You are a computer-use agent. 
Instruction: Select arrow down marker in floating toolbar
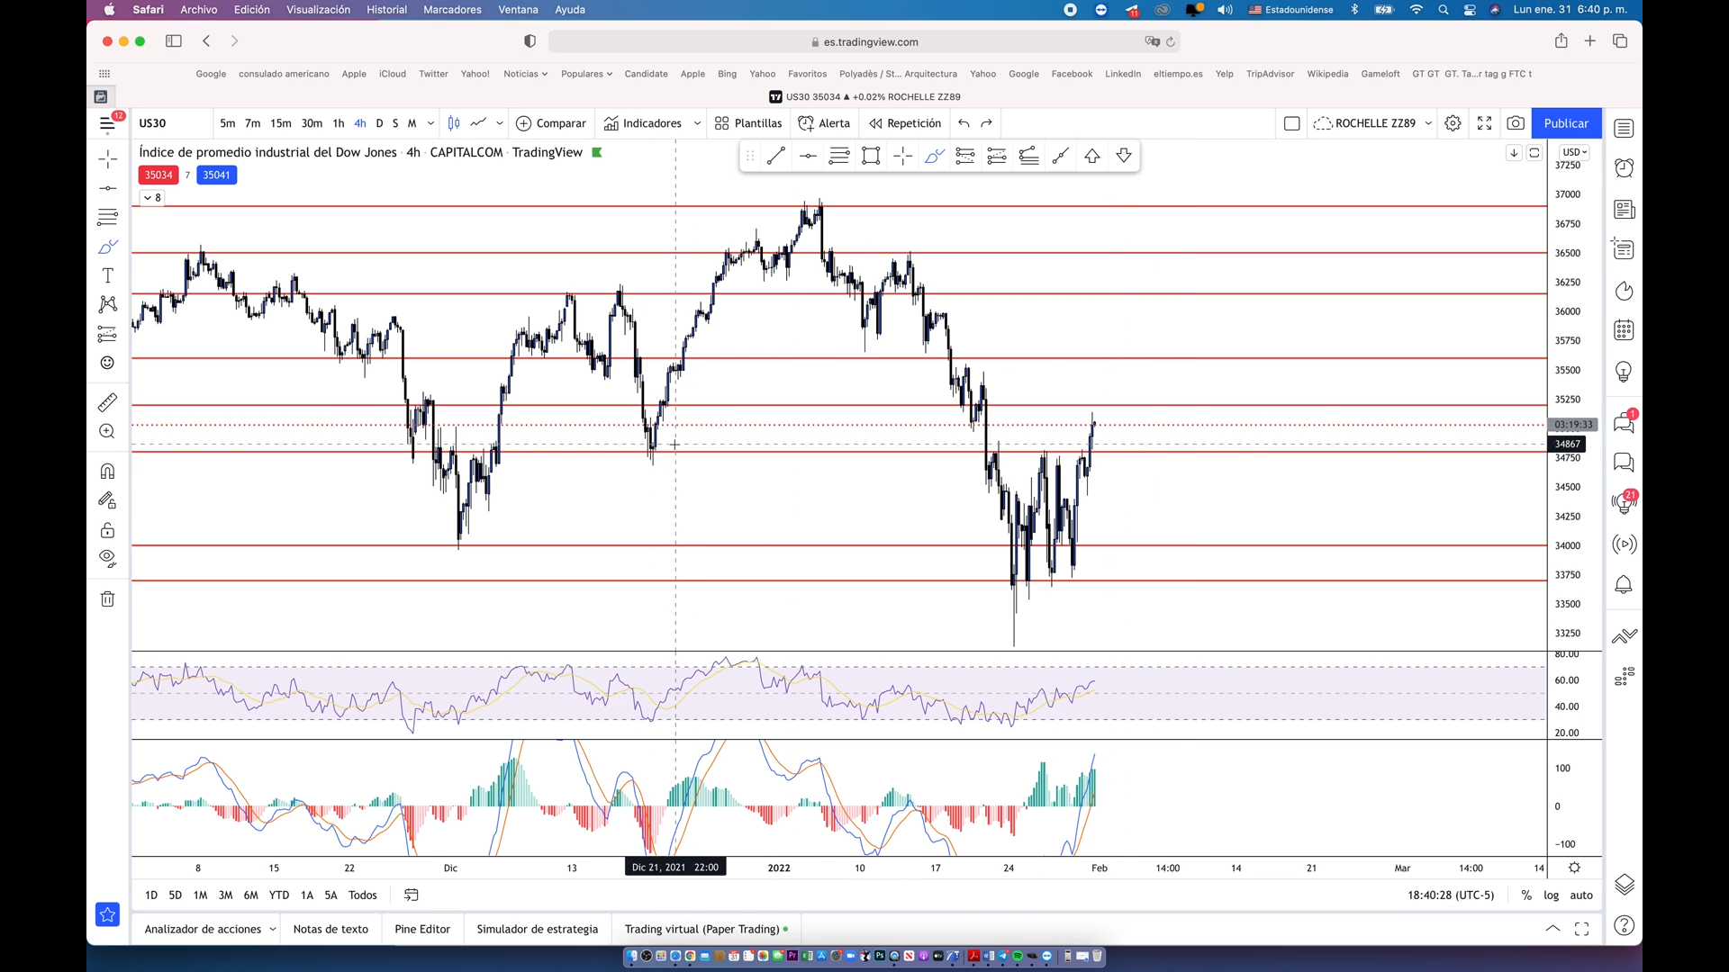pyautogui.click(x=1124, y=157)
